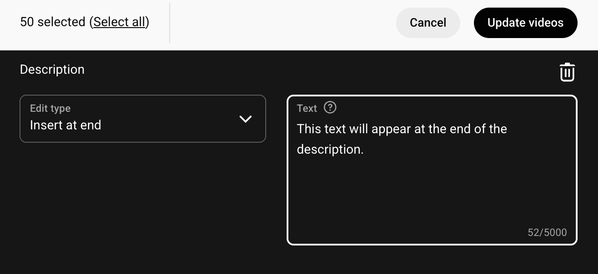Click the Description section heading

[x=52, y=69]
